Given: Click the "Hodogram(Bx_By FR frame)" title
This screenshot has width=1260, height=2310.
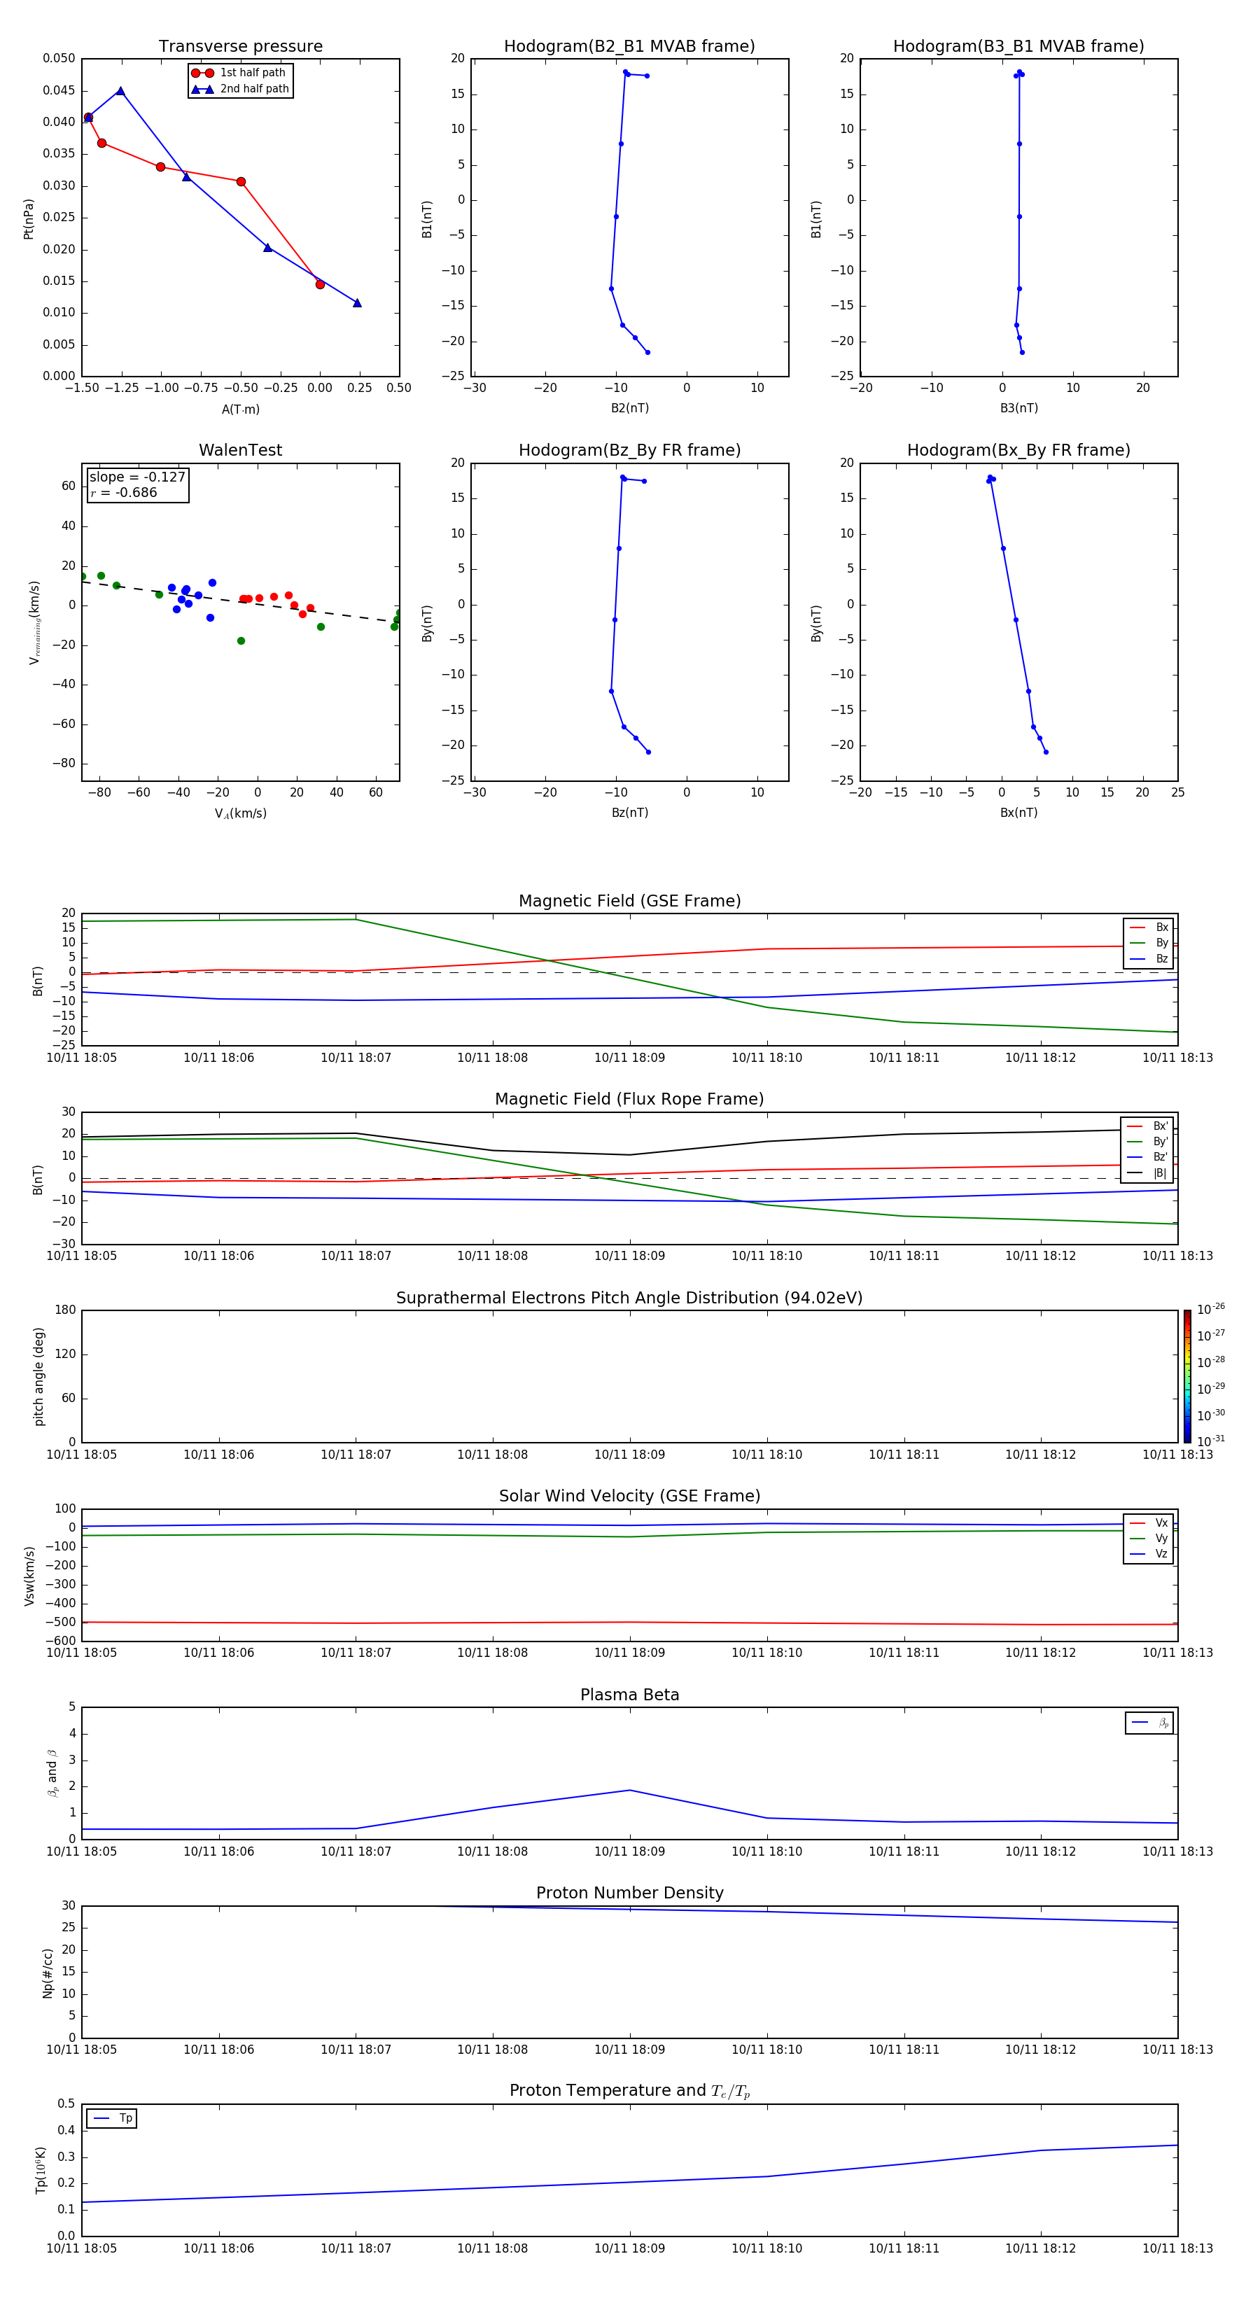Looking at the screenshot, I should tap(1018, 450).
